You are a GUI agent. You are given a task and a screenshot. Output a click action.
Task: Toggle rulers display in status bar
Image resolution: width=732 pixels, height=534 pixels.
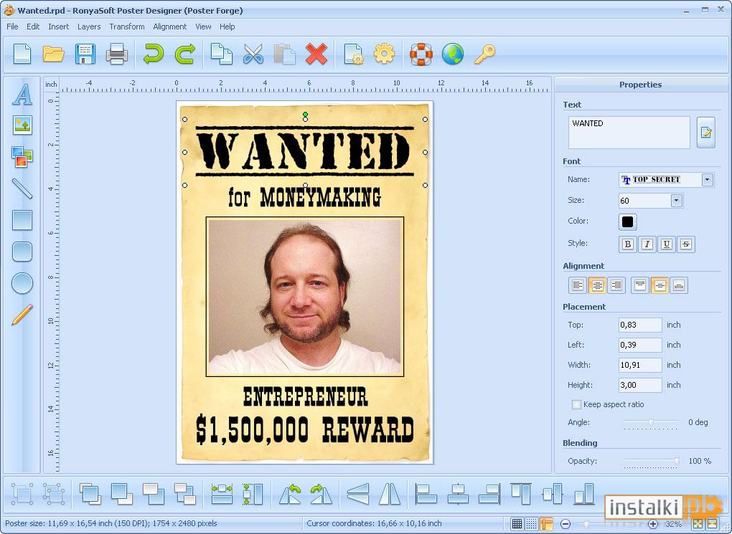coord(546,524)
